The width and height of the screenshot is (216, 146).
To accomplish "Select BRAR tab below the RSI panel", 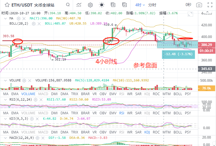I will [85, 113].
